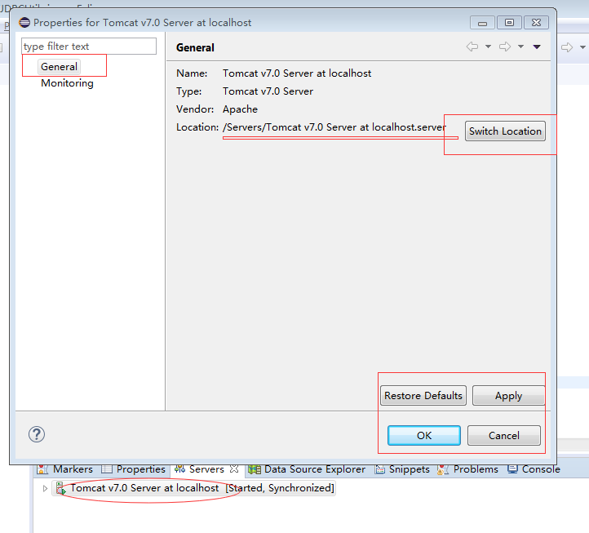This screenshot has width=589, height=533.
Task: Apply the server property changes
Action: [x=508, y=395]
